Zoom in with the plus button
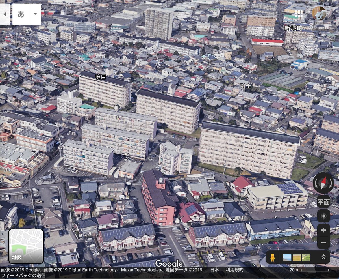Viewport: 339px width, 279px height. coord(323,230)
